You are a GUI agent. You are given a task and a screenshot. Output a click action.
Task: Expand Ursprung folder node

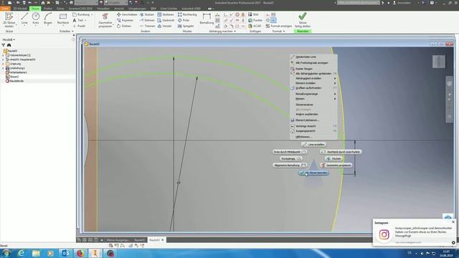(3, 64)
